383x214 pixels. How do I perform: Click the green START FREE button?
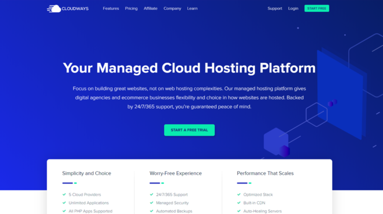[x=316, y=9]
